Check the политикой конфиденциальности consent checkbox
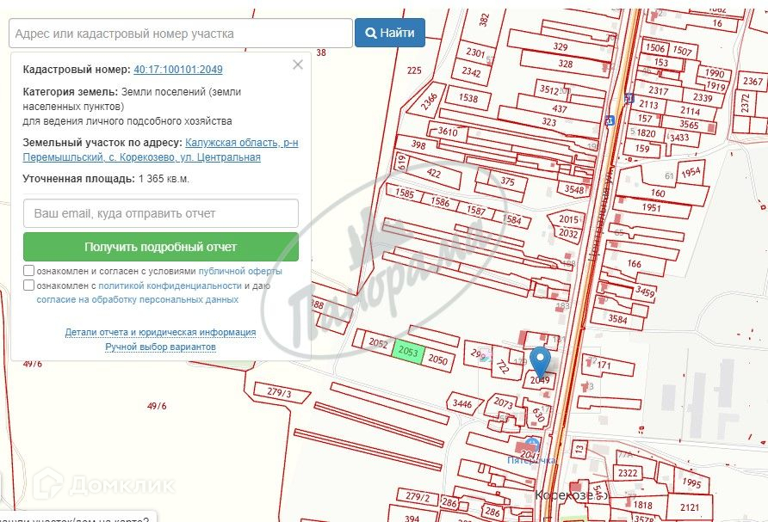The height and width of the screenshot is (522, 768). (x=29, y=286)
